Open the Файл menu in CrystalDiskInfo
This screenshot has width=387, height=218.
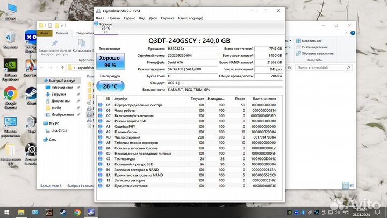[100, 18]
